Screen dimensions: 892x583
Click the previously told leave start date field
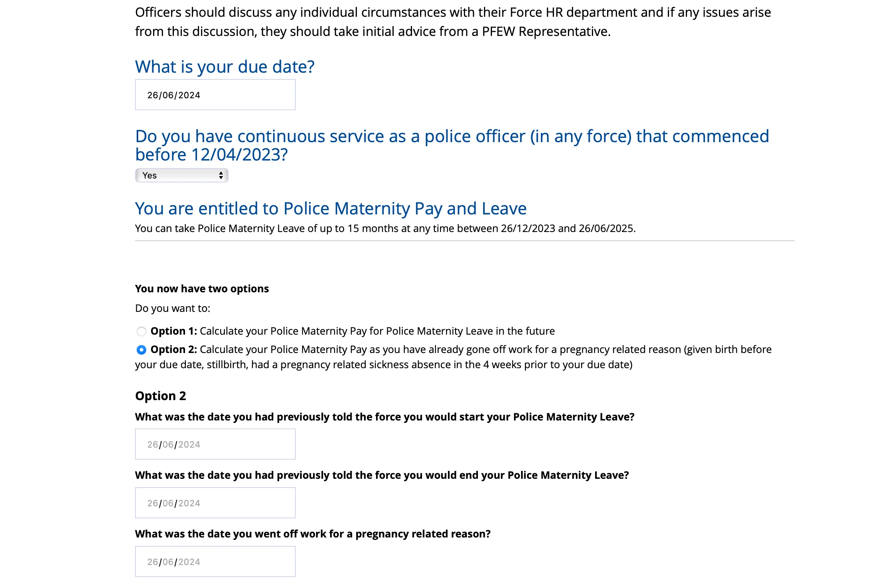coord(215,444)
